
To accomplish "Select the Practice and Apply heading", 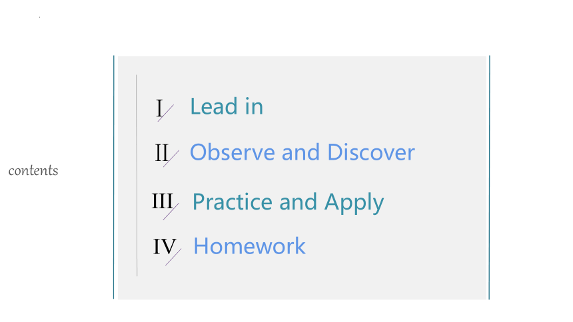I will [288, 203].
